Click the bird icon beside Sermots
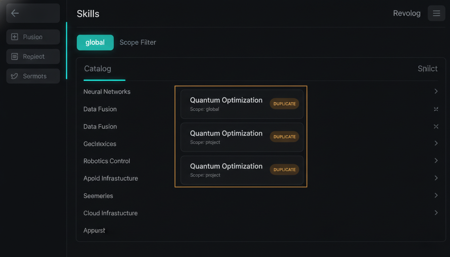The width and height of the screenshot is (450, 257). click(x=14, y=76)
